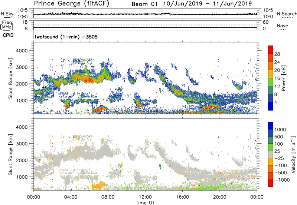
Task: Click the "500" label on the Velocity colorbar
Action: [279, 137]
